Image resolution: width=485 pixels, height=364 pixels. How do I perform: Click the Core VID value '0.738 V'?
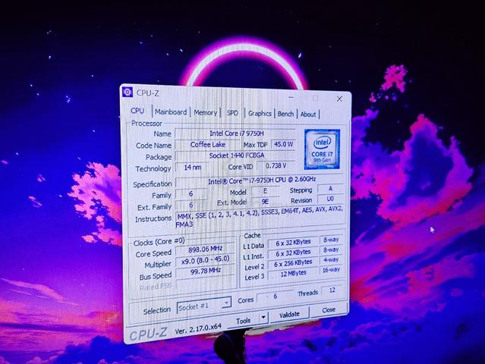tap(276, 166)
